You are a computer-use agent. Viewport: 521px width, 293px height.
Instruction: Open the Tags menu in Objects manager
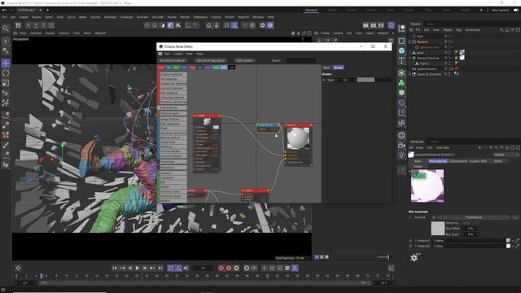(458, 30)
